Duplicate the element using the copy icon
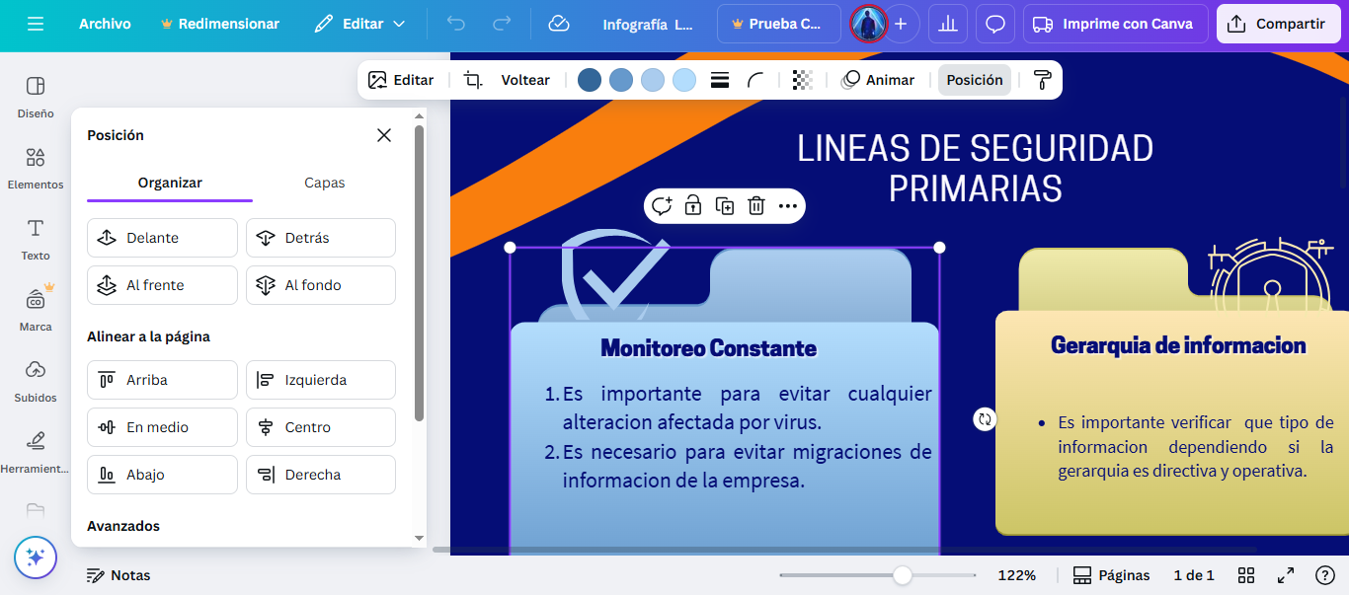The width and height of the screenshot is (1349, 595). tap(725, 205)
